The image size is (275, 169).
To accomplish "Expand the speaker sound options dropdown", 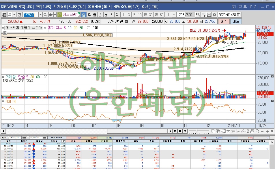I will click(x=55, y=15).
